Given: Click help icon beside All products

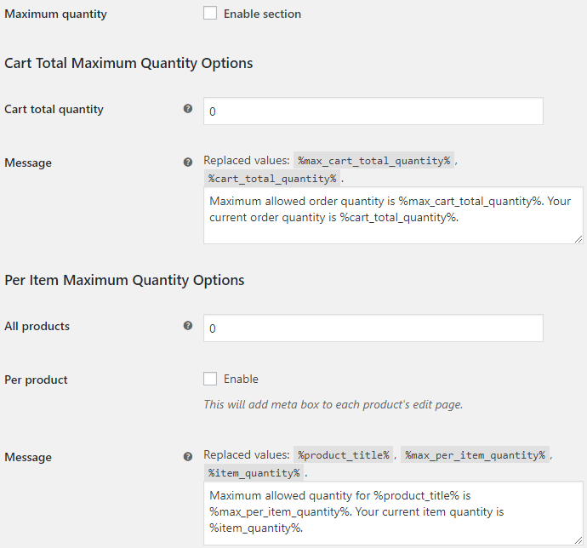Looking at the screenshot, I should click(187, 326).
